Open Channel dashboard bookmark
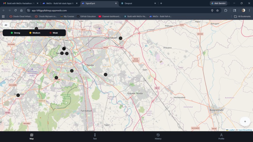Screen dimensions: 253x142 (110, 16)
